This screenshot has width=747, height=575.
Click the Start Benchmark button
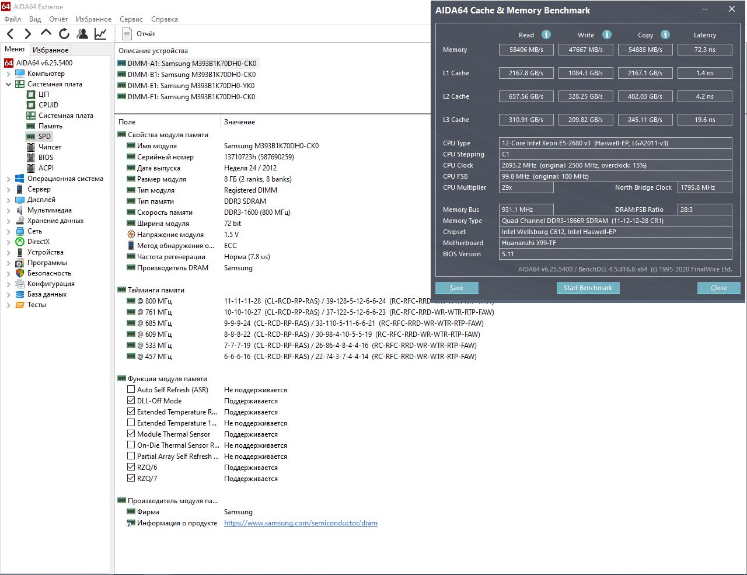(588, 288)
